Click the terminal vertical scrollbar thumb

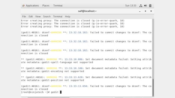[x=153, y=87]
